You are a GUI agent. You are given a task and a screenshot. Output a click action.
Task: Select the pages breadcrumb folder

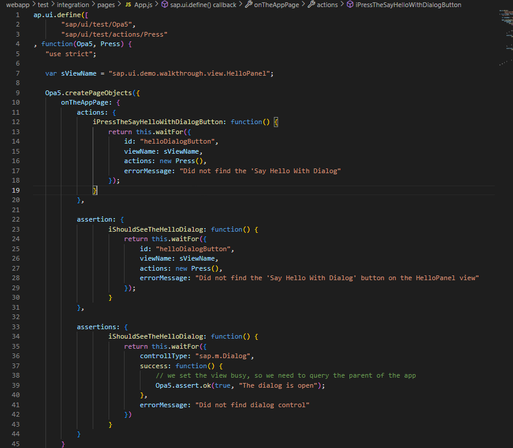click(x=106, y=5)
